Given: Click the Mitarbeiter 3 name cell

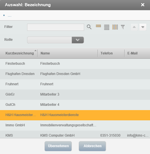Looking at the screenshot, I should click(50, 94).
